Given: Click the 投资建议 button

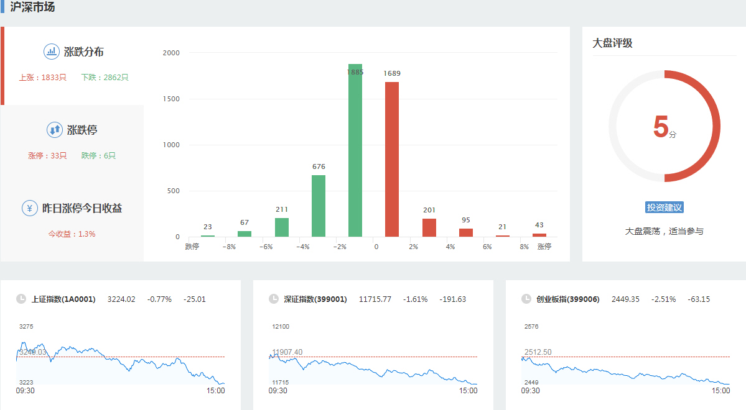Looking at the screenshot, I should tap(664, 207).
